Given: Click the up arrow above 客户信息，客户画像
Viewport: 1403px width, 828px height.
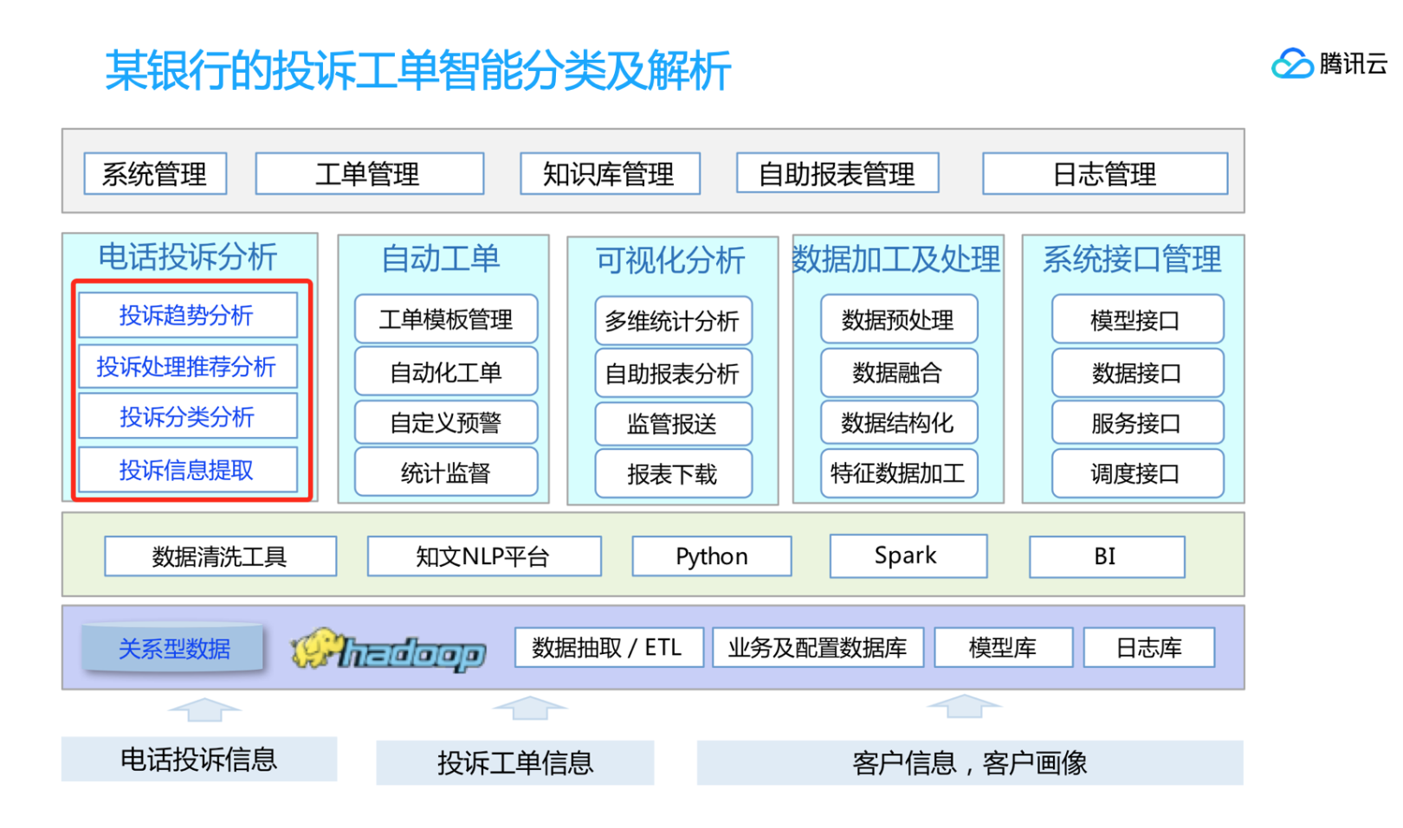Looking at the screenshot, I should point(964,706).
